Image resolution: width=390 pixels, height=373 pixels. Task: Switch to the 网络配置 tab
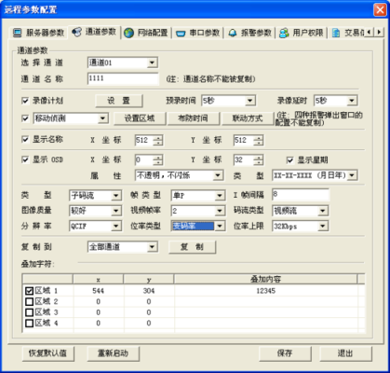pos(146,33)
